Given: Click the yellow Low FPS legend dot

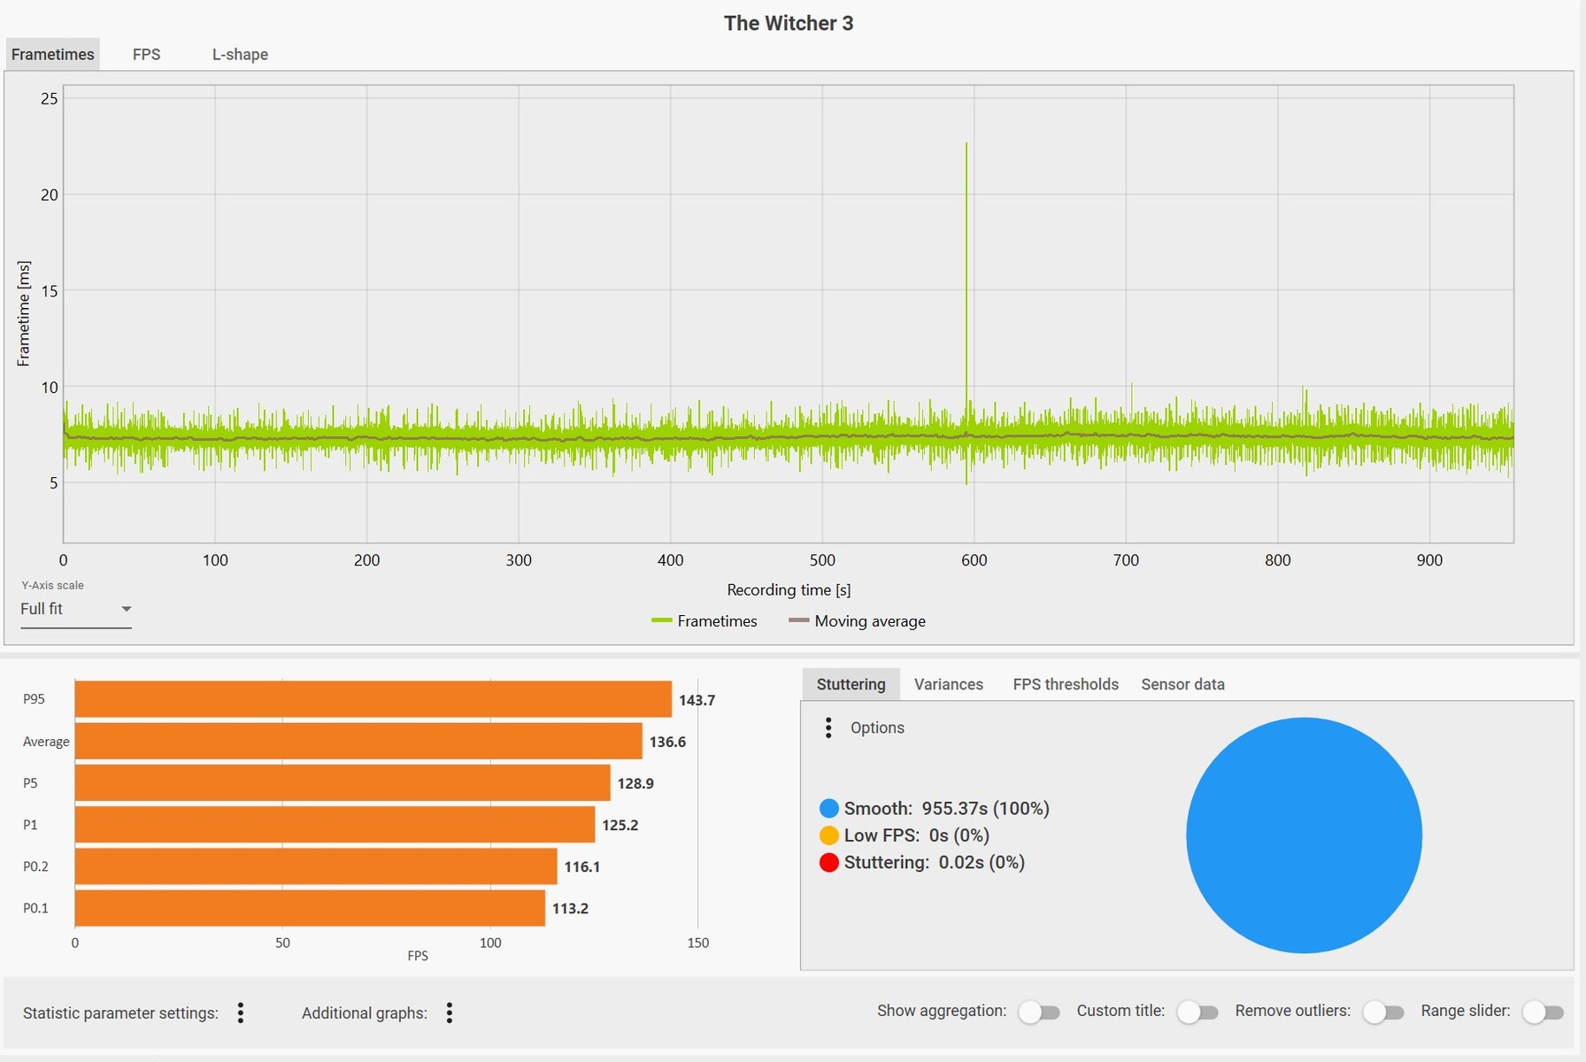Looking at the screenshot, I should point(828,835).
